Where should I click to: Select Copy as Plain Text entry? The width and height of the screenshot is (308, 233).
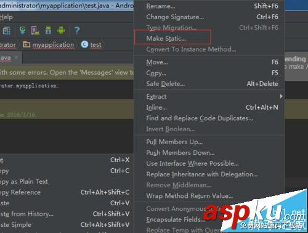coord(66,182)
